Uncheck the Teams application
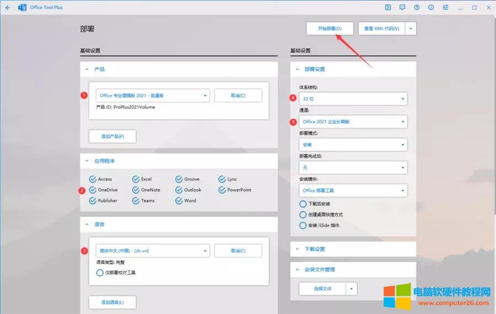496x314 pixels. [x=136, y=201]
